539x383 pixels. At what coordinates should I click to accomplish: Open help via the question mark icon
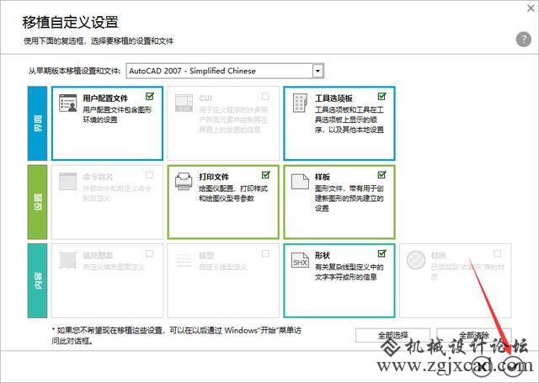click(522, 40)
